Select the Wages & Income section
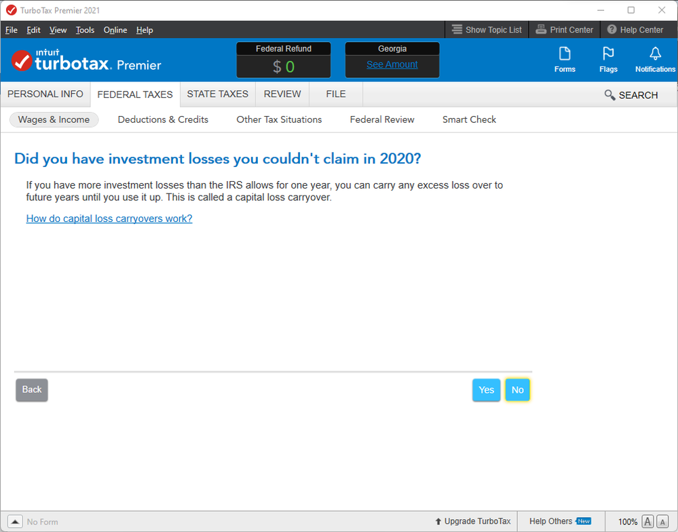678x532 pixels. [54, 119]
